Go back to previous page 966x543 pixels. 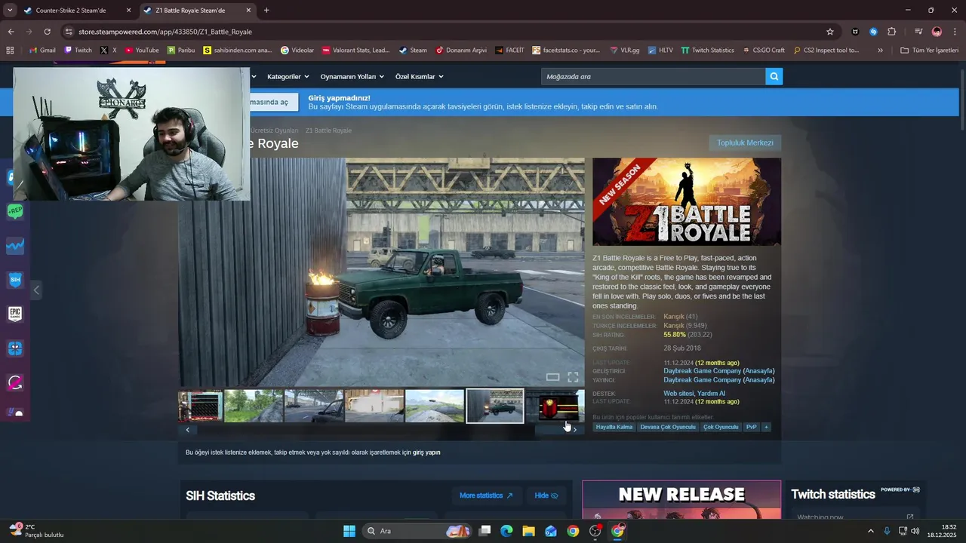11,32
